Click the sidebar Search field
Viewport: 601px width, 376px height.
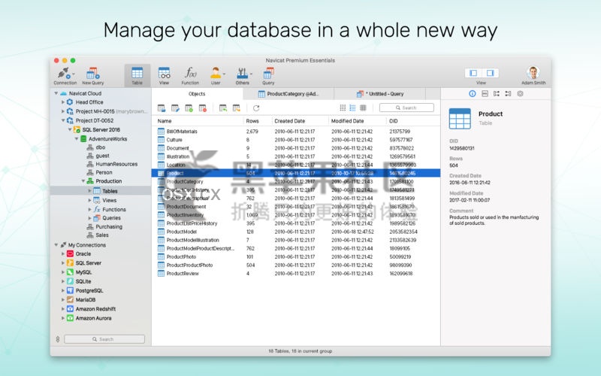point(104,339)
